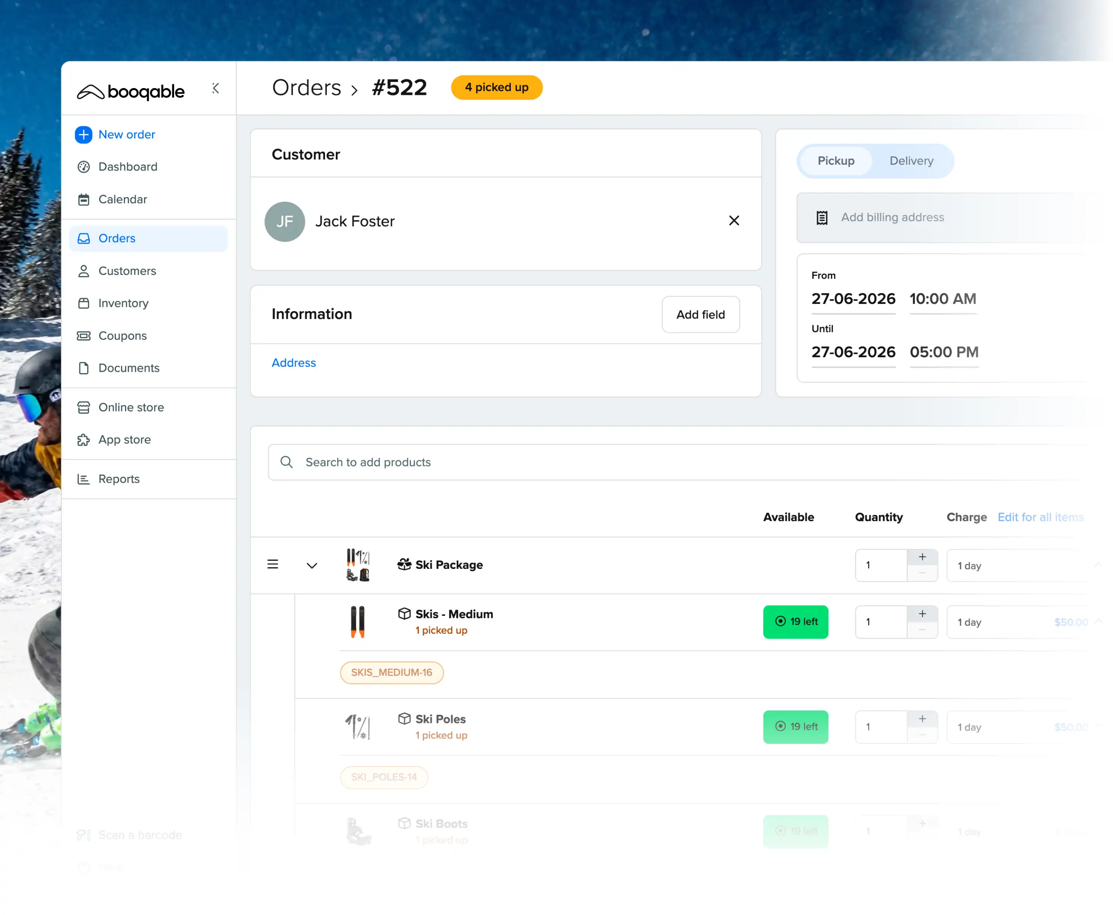Open the From date 27-06-2026 picker
Image resolution: width=1113 pixels, height=915 pixels.
click(x=853, y=299)
